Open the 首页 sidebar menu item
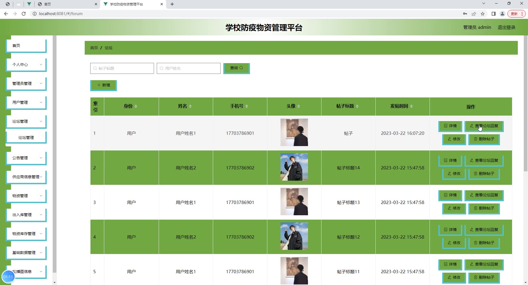 26,46
